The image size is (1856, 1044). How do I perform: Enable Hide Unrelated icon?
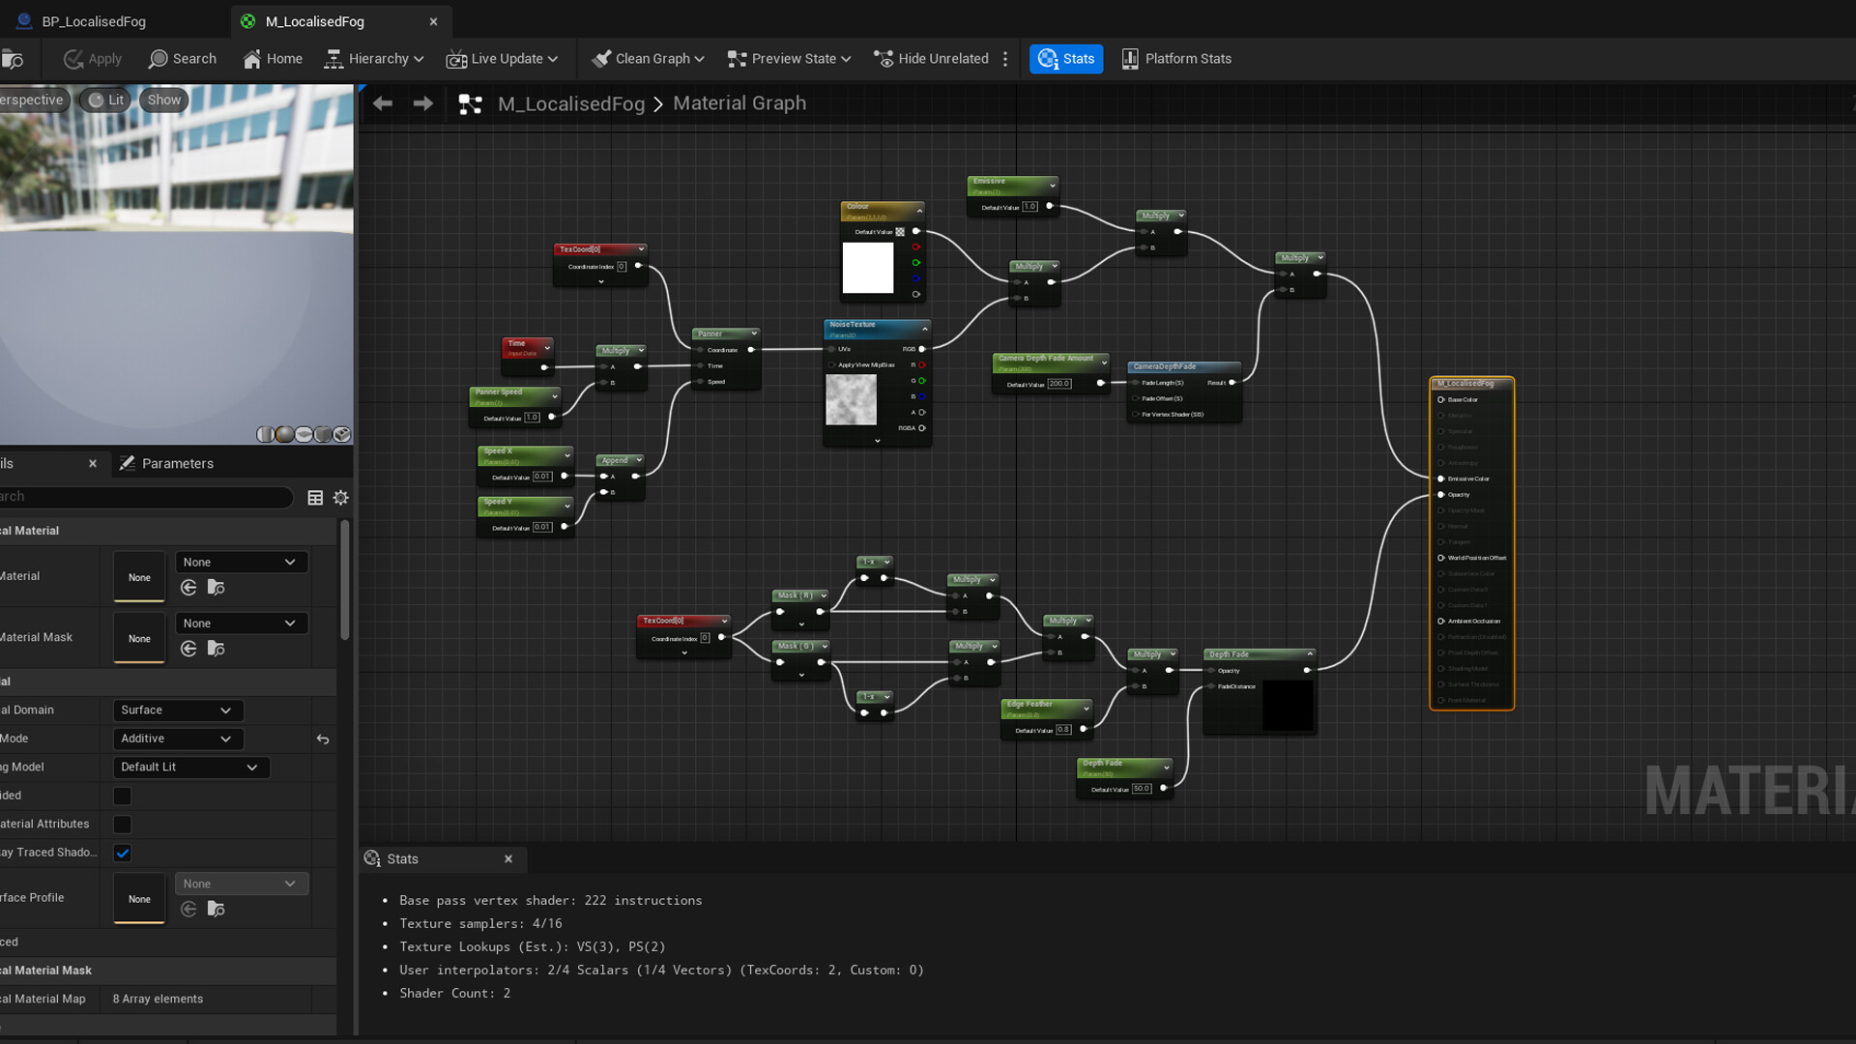point(884,58)
